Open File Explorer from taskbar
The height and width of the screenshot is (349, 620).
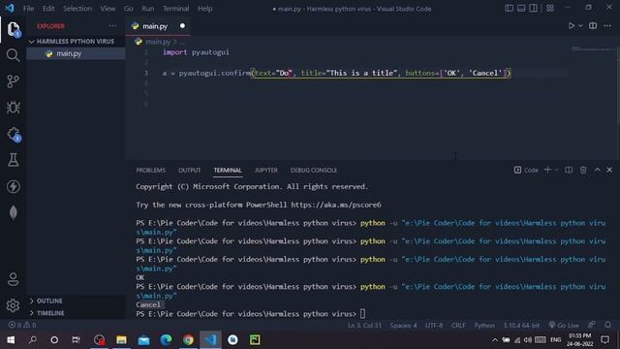(x=121, y=340)
